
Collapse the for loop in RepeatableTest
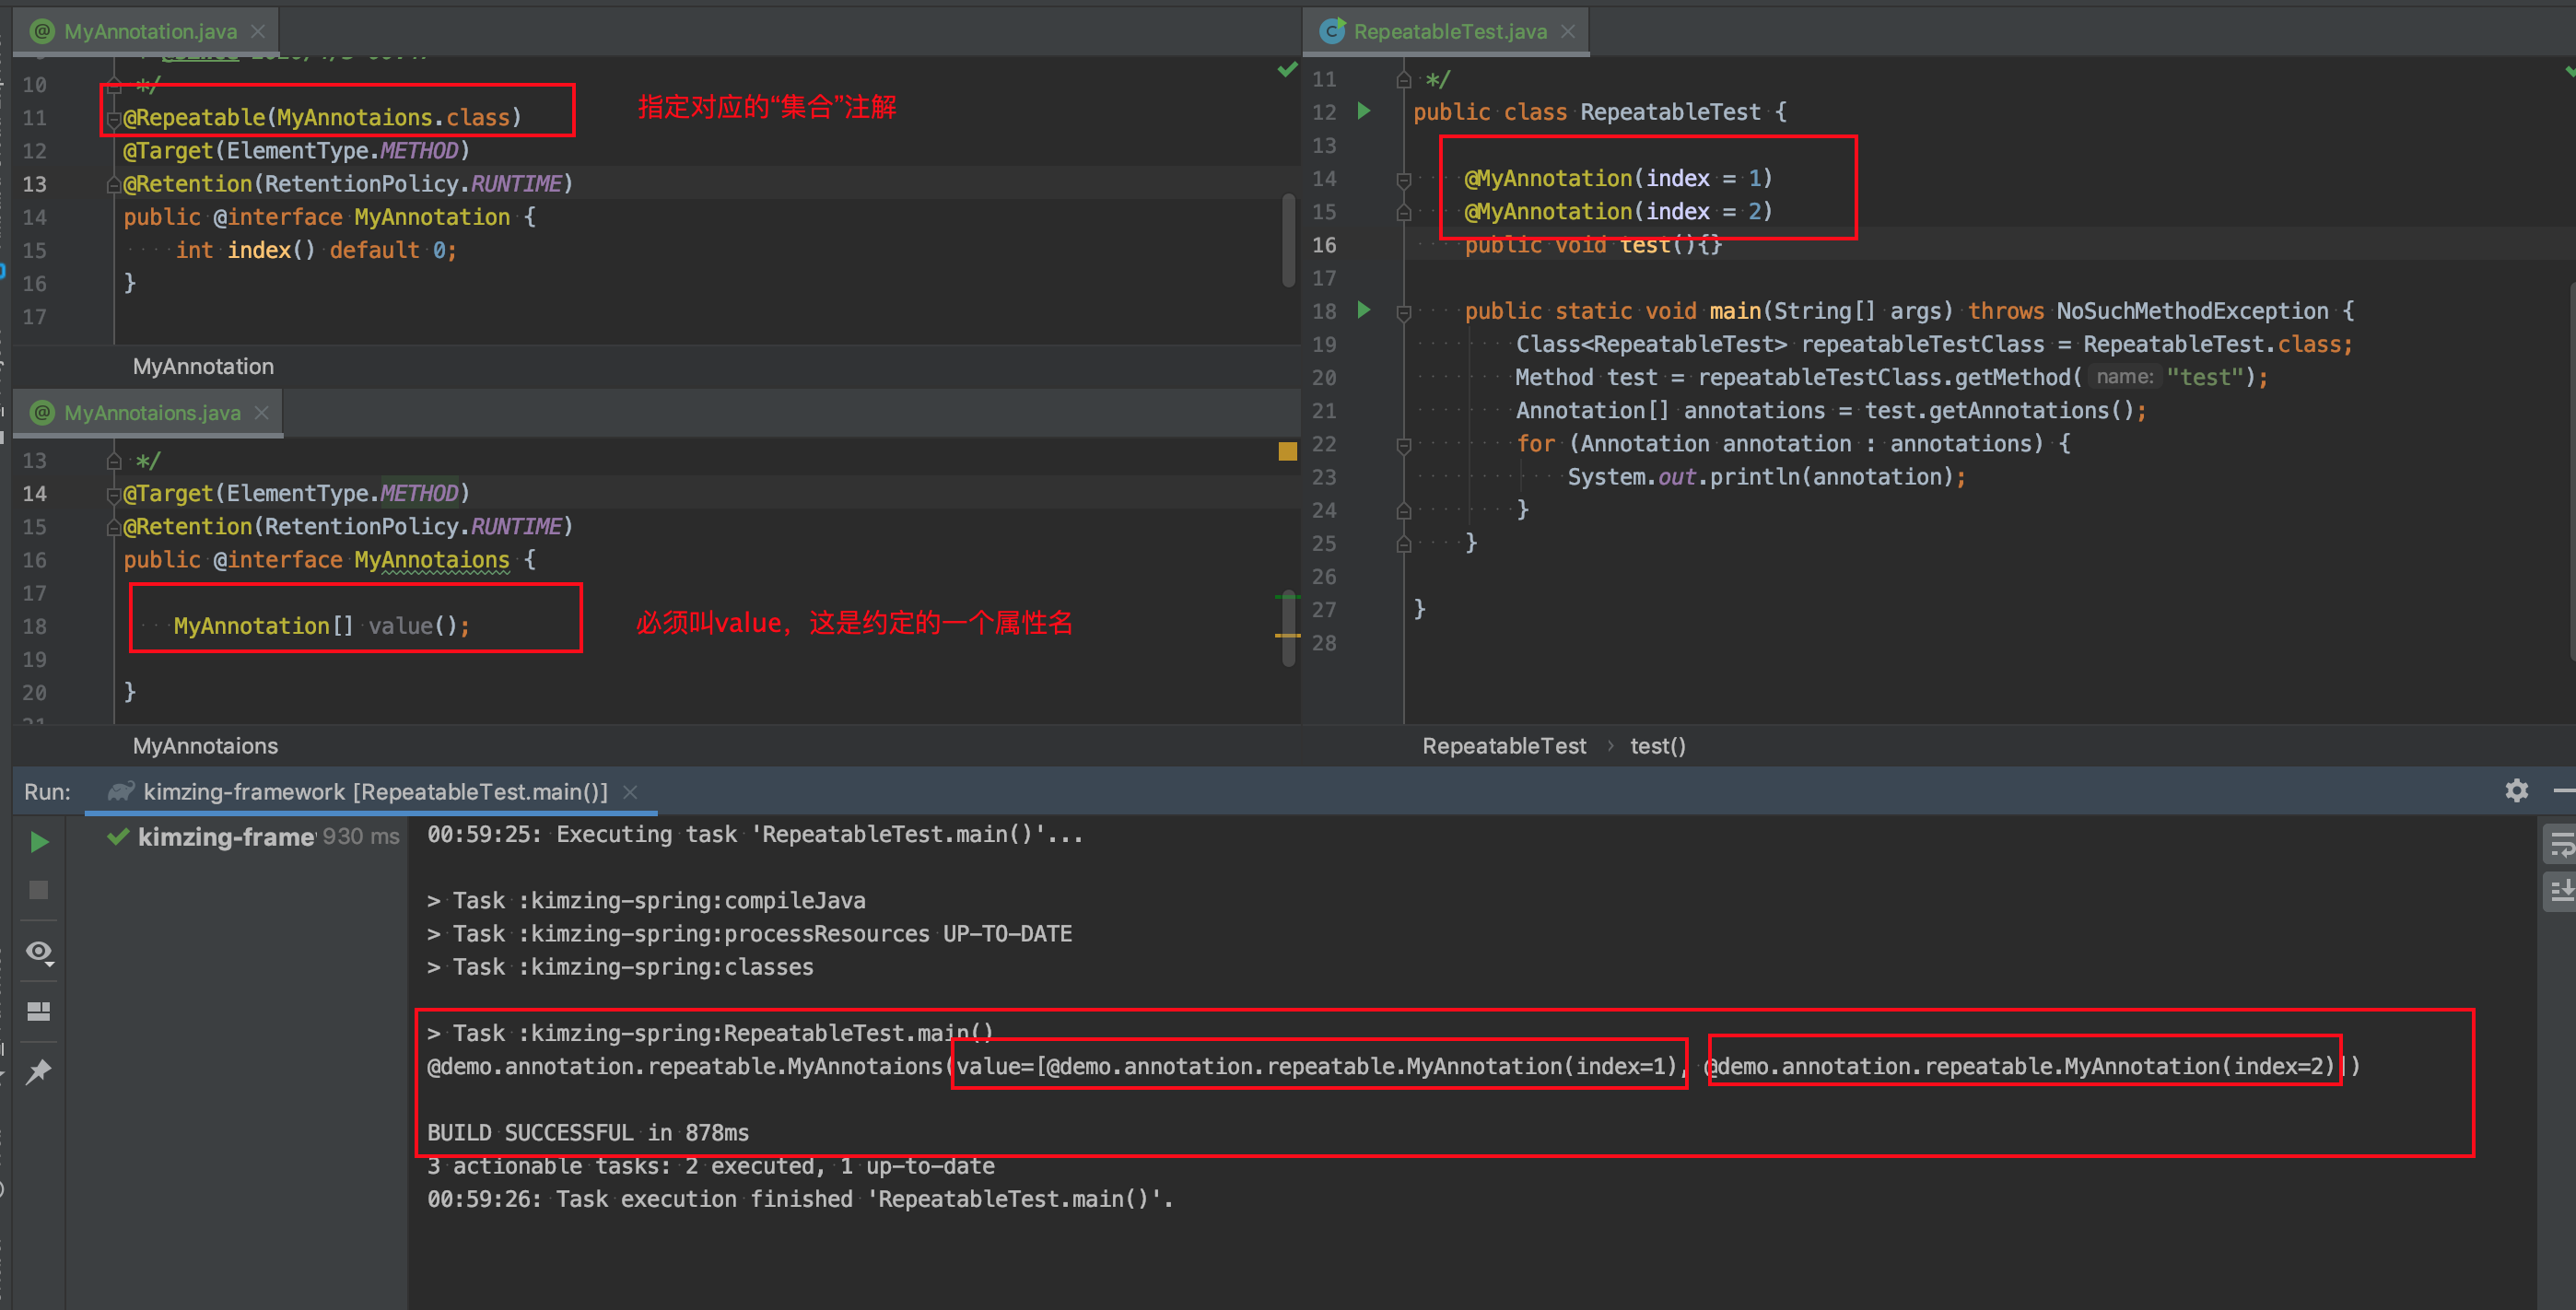coord(1404,443)
